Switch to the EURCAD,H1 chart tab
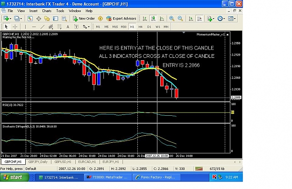Image resolution: width=292 pixels, height=189 pixels. pos(87,162)
